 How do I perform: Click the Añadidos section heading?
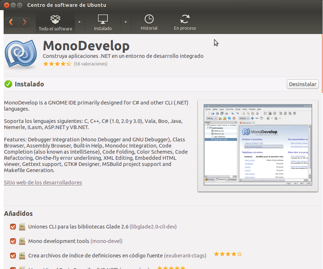(18, 213)
